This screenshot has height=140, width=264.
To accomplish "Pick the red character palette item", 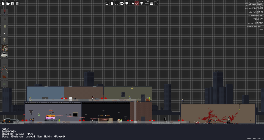I will click(5, 12).
